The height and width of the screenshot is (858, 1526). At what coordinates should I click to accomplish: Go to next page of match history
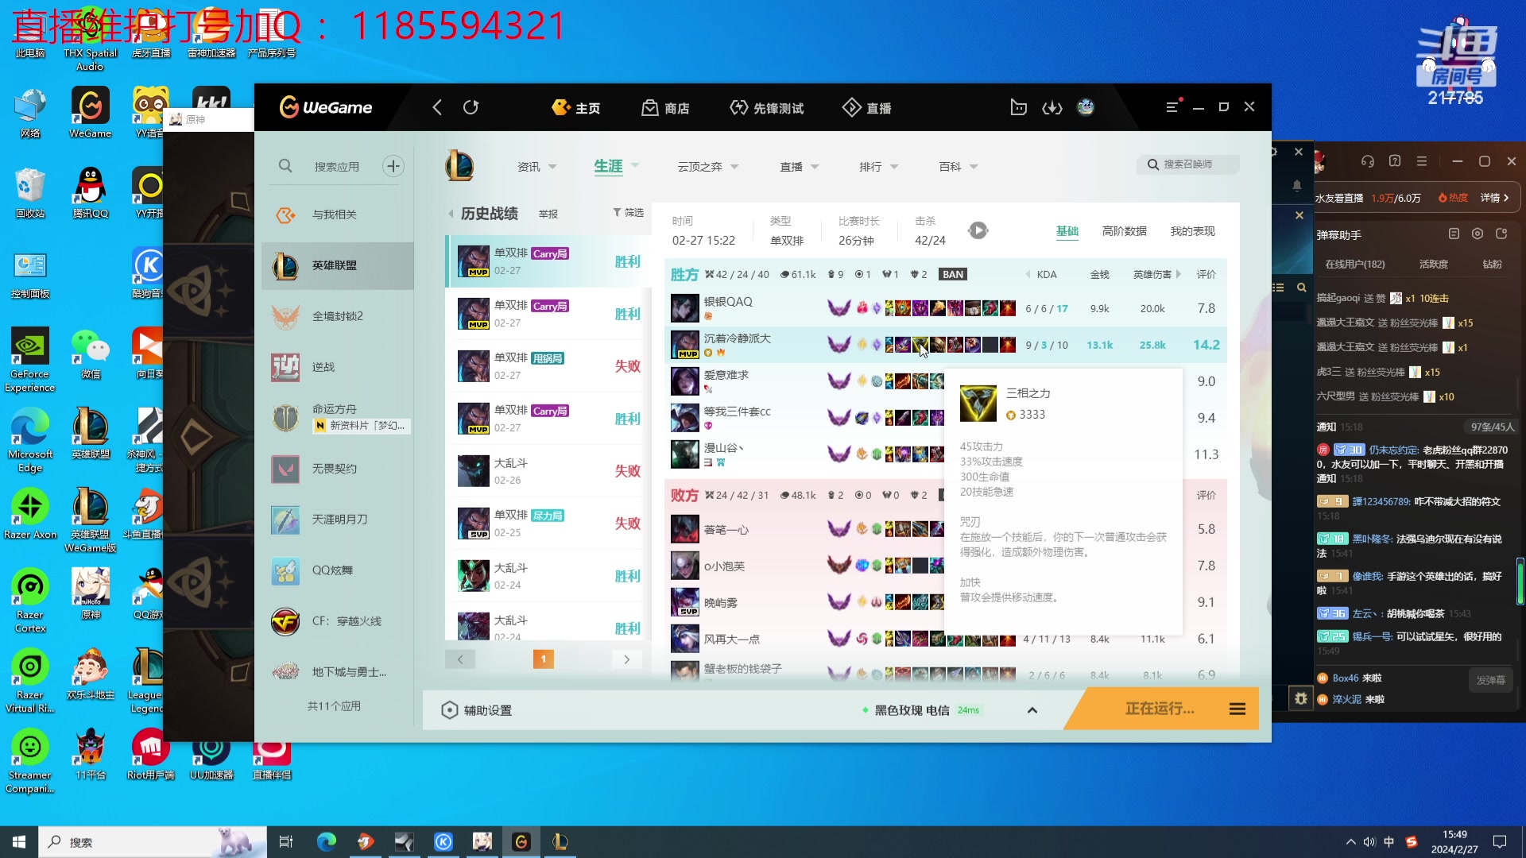(626, 659)
